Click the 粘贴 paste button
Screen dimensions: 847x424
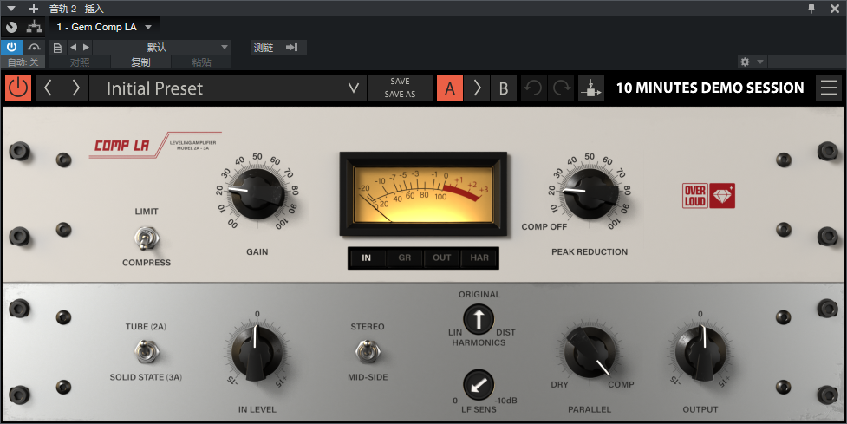201,62
